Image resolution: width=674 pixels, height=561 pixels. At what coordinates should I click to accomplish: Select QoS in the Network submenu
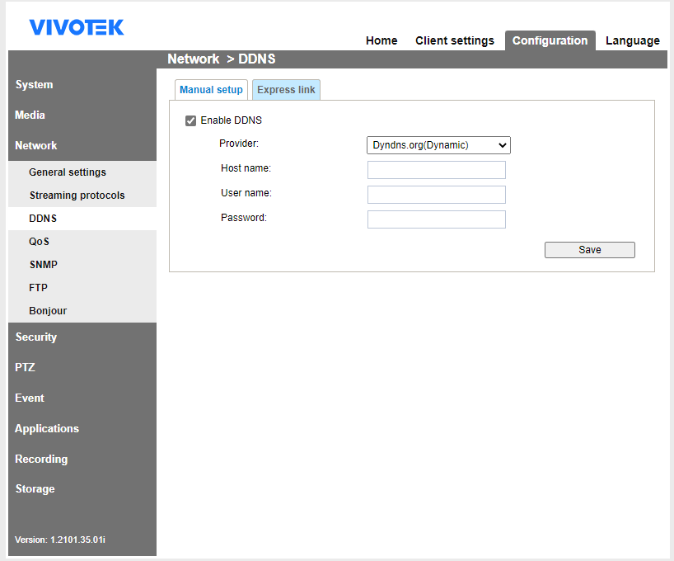(x=40, y=242)
